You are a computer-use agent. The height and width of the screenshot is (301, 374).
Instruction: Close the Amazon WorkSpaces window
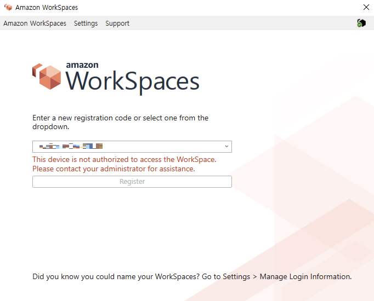pyautogui.click(x=366, y=7)
